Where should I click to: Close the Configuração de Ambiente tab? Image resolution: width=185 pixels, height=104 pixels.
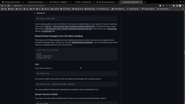tap(23, 2)
